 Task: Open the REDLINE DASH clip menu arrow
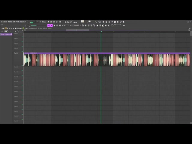[24, 53]
